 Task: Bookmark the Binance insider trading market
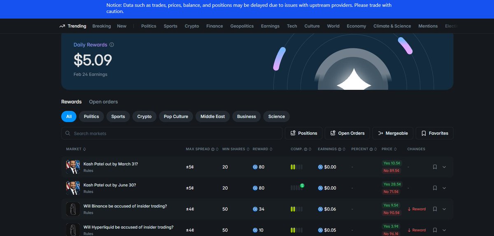pos(435,209)
